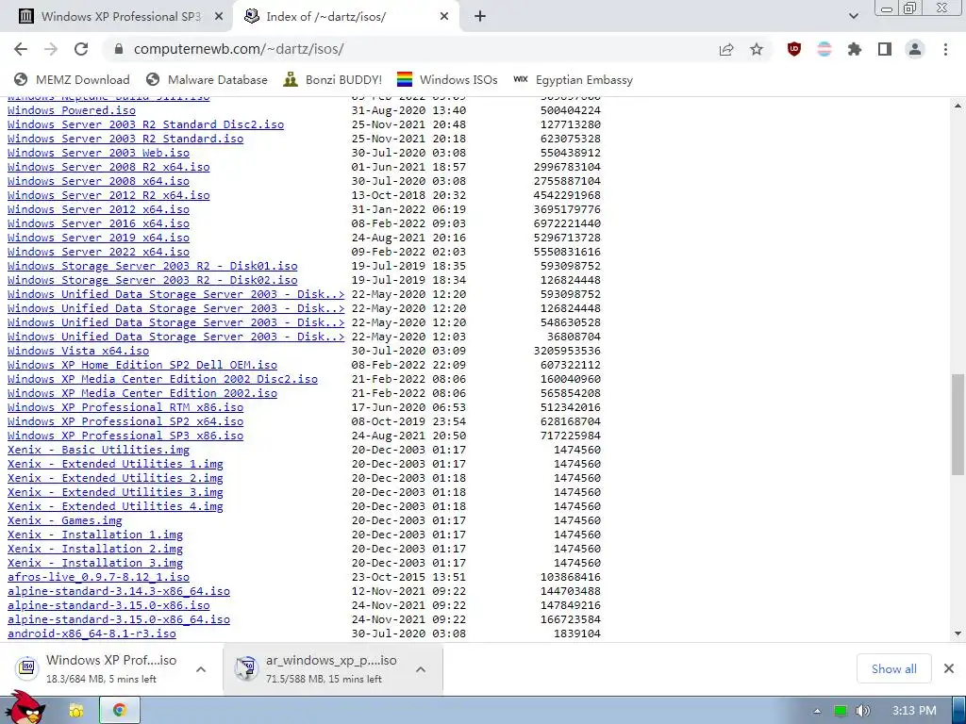Viewport: 966px width, 724px height.
Task: Expand options for Windows XP Prof....iso download
Action: (201, 669)
